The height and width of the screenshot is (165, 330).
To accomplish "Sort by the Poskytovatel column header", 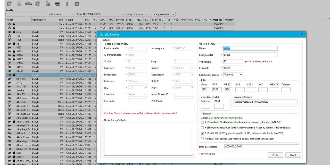I will (44, 20).
